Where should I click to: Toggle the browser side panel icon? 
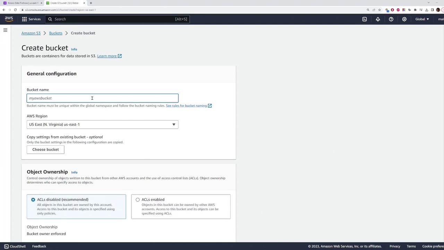(432, 10)
